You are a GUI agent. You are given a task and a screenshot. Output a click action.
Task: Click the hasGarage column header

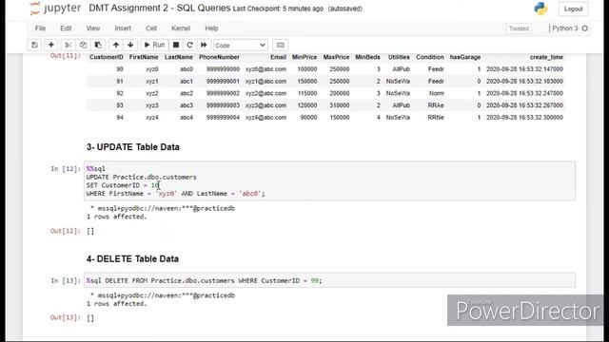(465, 57)
